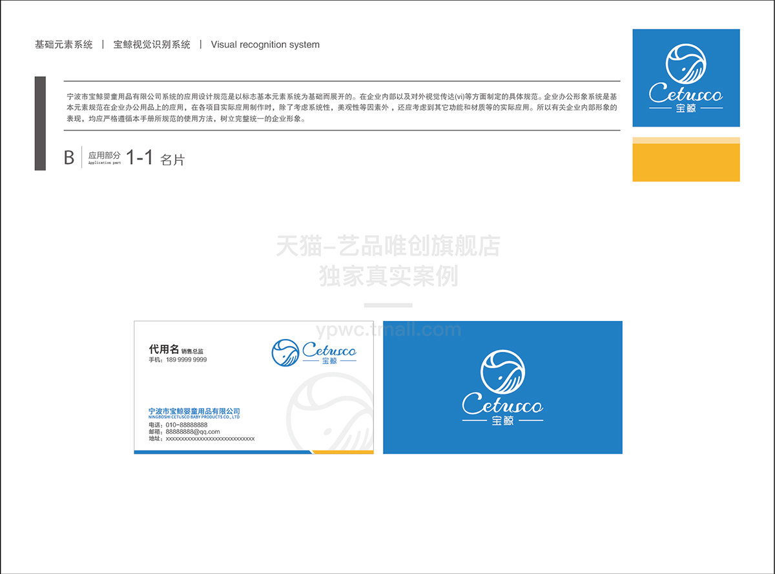Image resolution: width=775 pixels, height=574 pixels.
Task: Click the '宝鲸' text on the blue card back
Action: (x=502, y=421)
